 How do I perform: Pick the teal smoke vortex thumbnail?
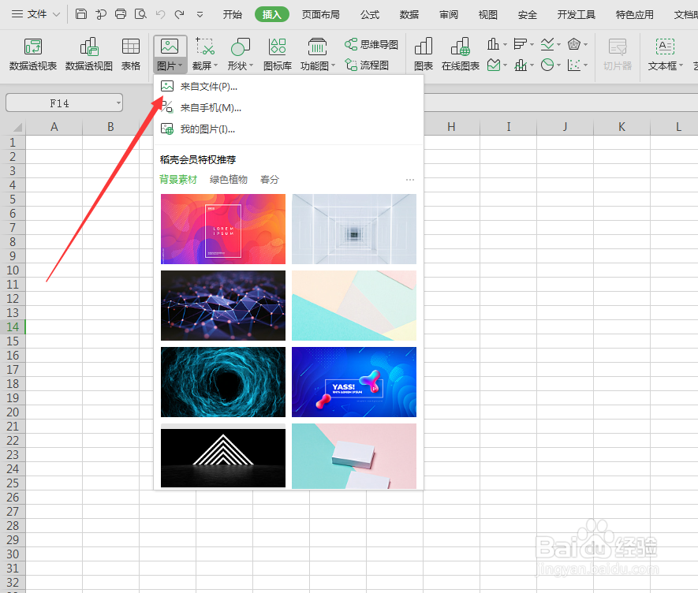[x=223, y=382]
